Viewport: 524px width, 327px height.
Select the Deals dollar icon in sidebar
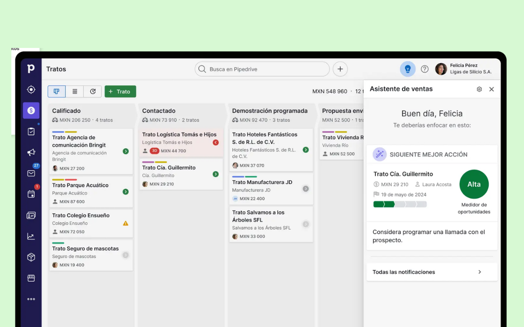tap(31, 111)
